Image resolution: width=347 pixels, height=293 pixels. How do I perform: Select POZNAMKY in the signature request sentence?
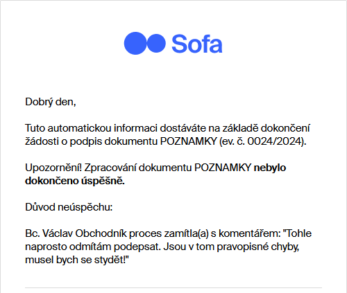[188, 141]
